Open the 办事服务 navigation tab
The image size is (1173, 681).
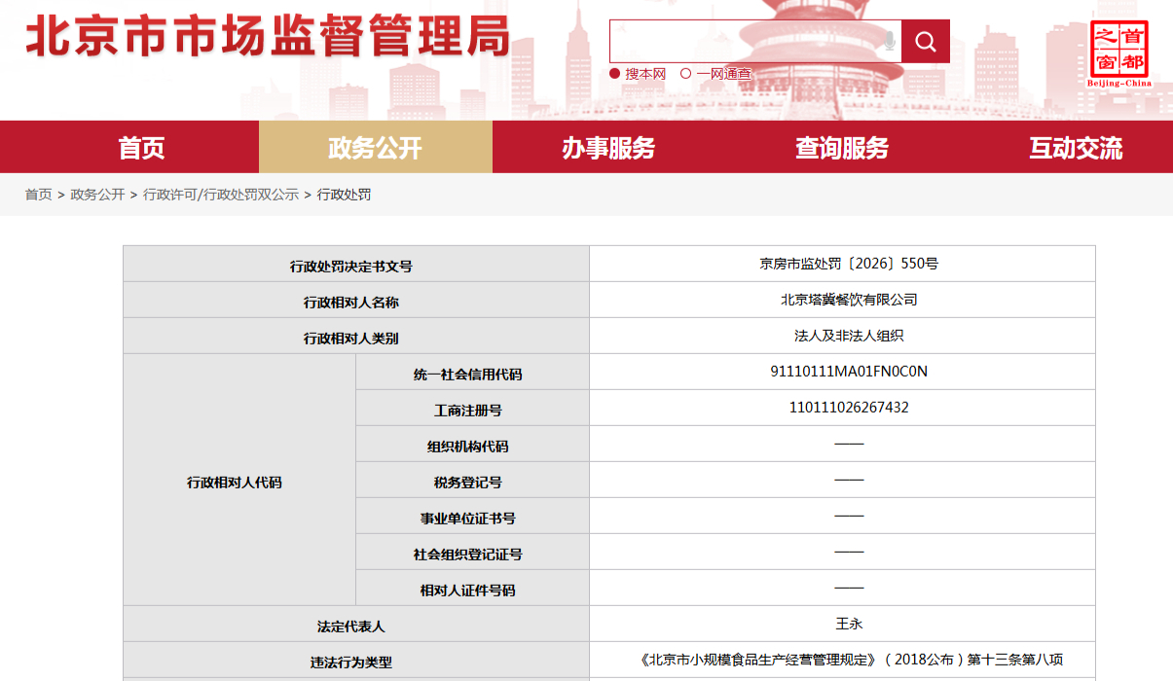[608, 148]
